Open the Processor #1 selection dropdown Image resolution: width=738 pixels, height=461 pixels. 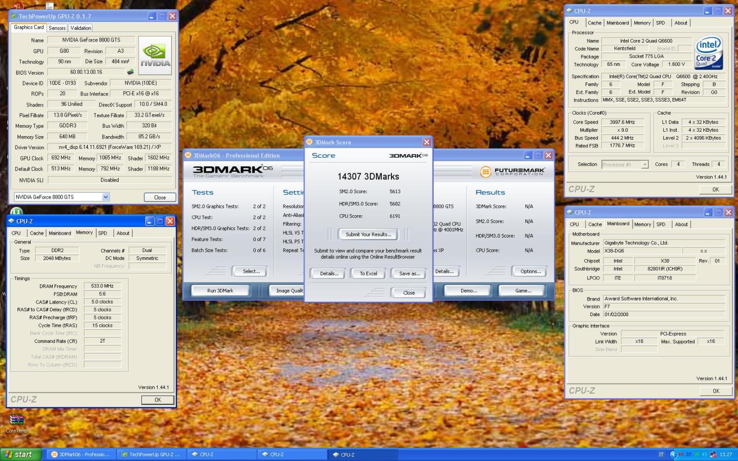click(644, 164)
